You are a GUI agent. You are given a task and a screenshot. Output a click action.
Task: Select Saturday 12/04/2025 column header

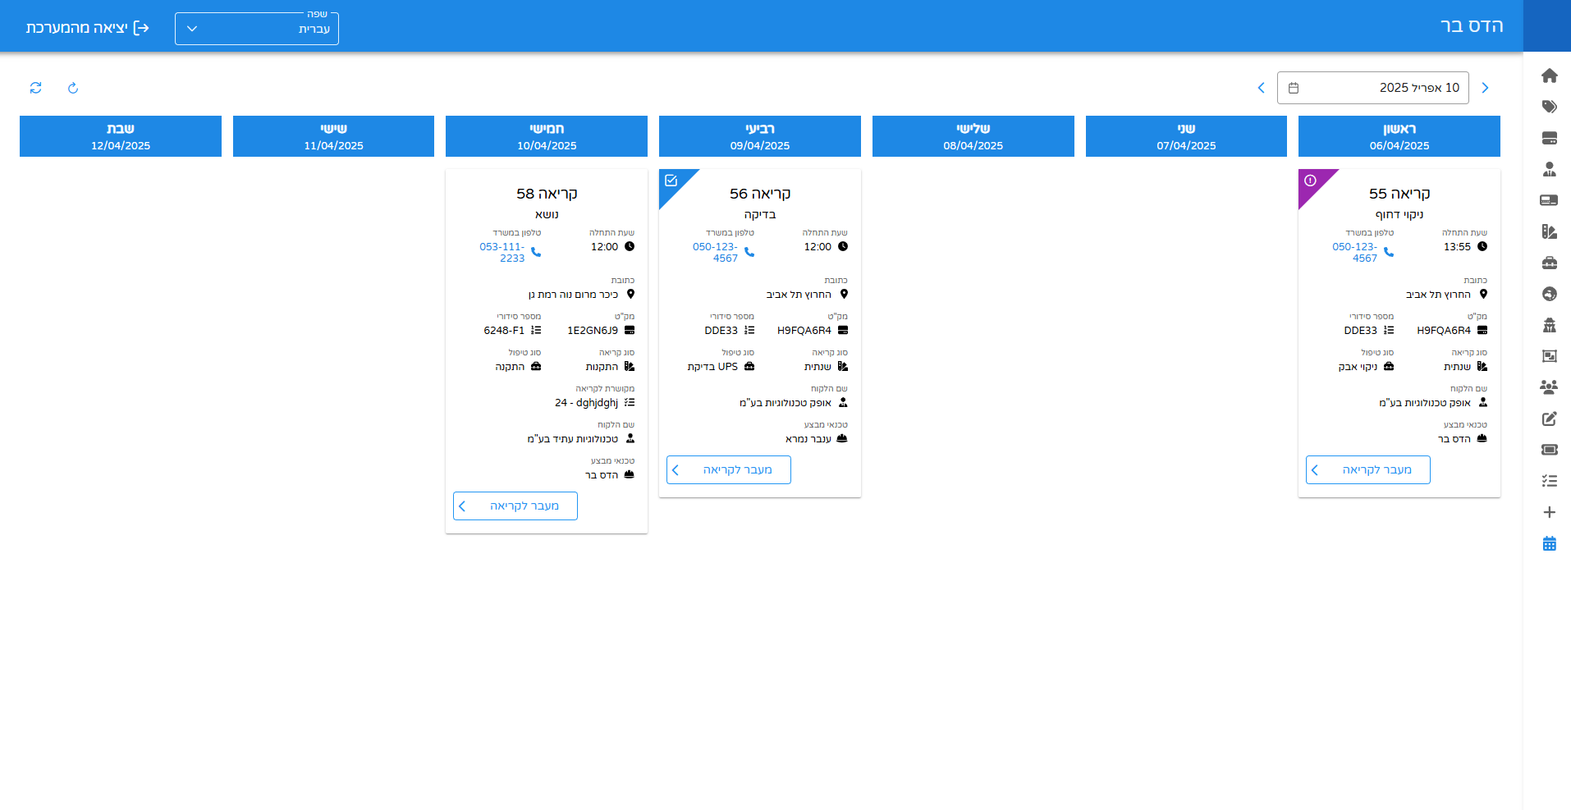point(121,136)
